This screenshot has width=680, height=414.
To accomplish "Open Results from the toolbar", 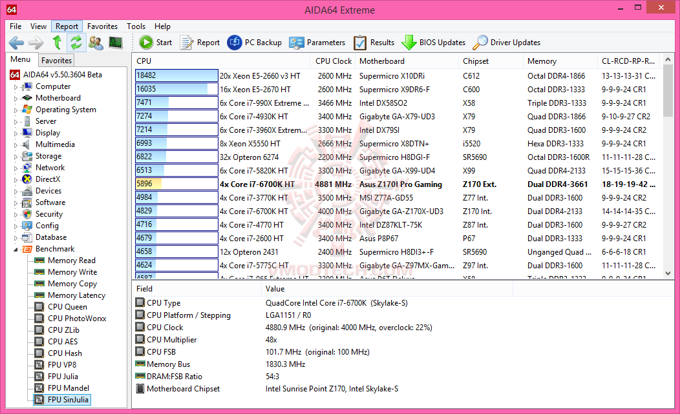I will 374,43.
